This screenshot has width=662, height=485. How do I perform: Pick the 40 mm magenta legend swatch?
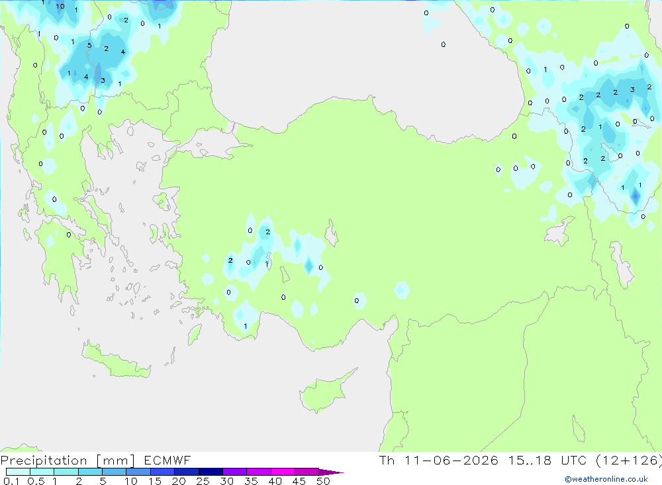(x=283, y=472)
